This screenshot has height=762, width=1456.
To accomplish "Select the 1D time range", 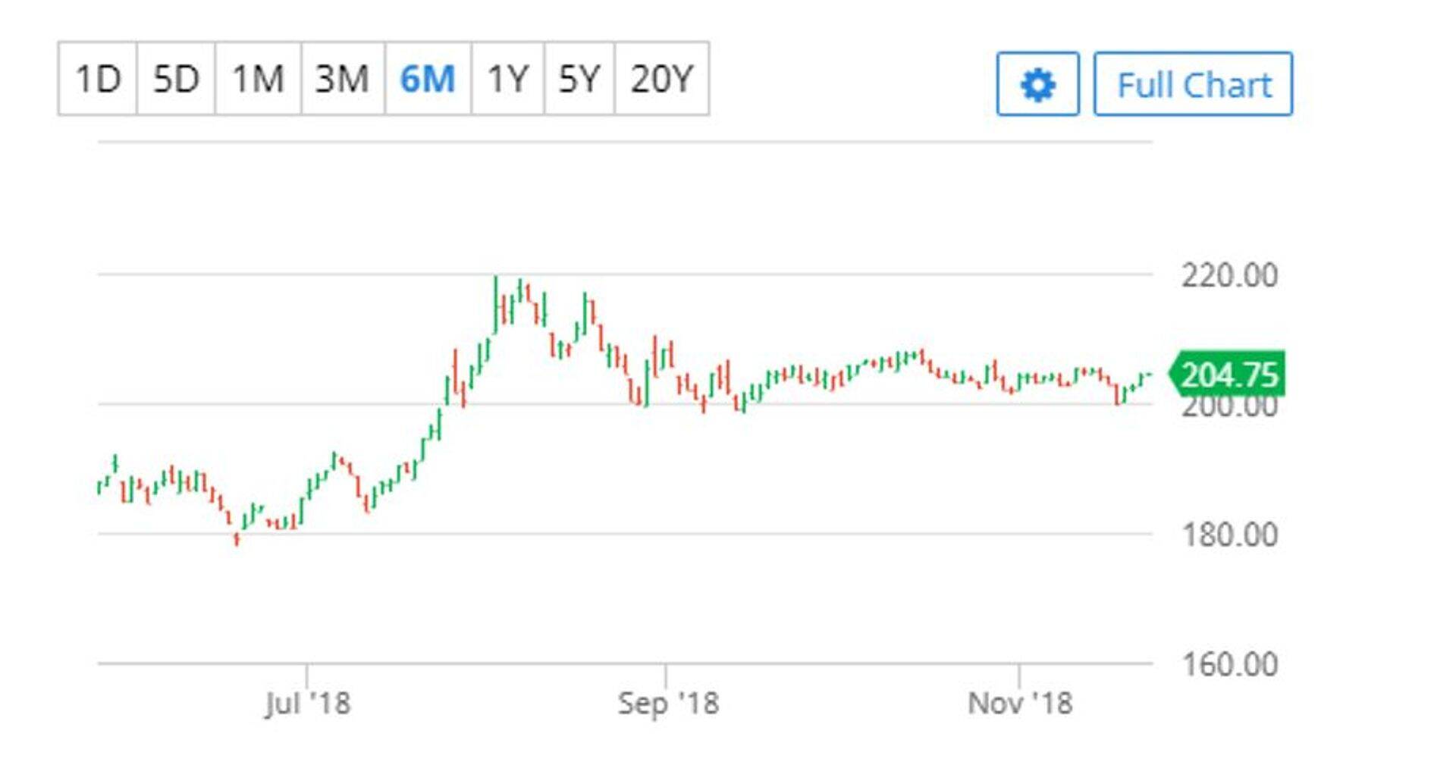I will (x=98, y=79).
